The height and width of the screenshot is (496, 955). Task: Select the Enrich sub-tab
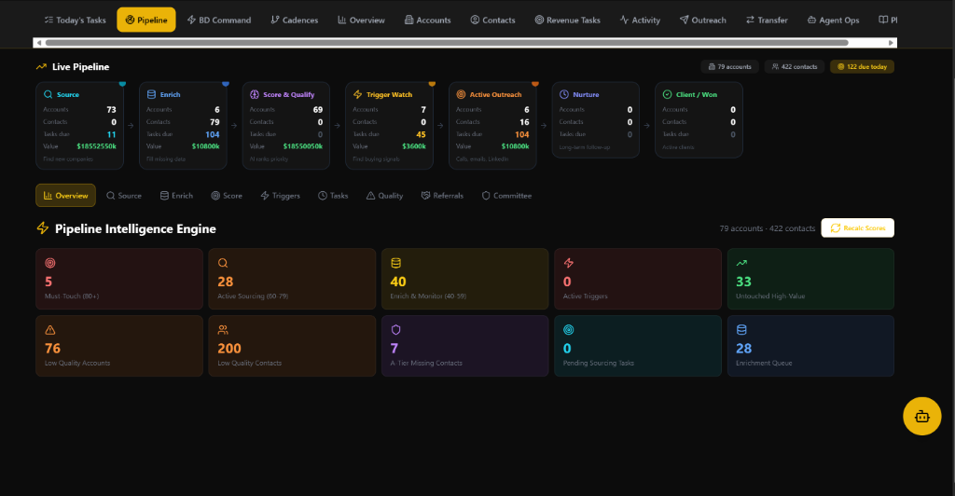[176, 196]
